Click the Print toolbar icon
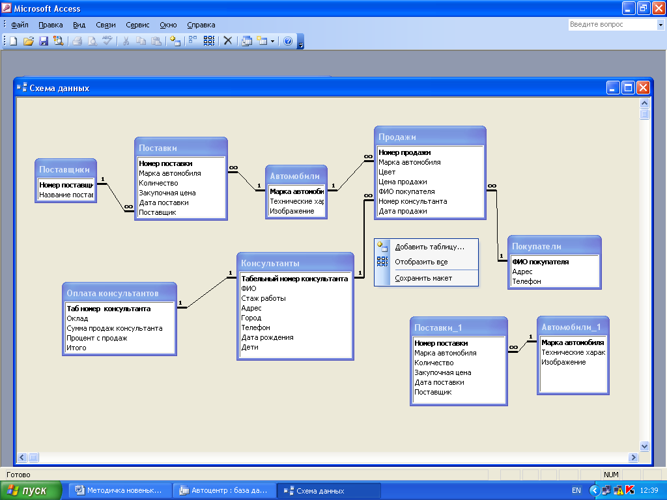Viewport: 667px width, 500px height. [77, 41]
